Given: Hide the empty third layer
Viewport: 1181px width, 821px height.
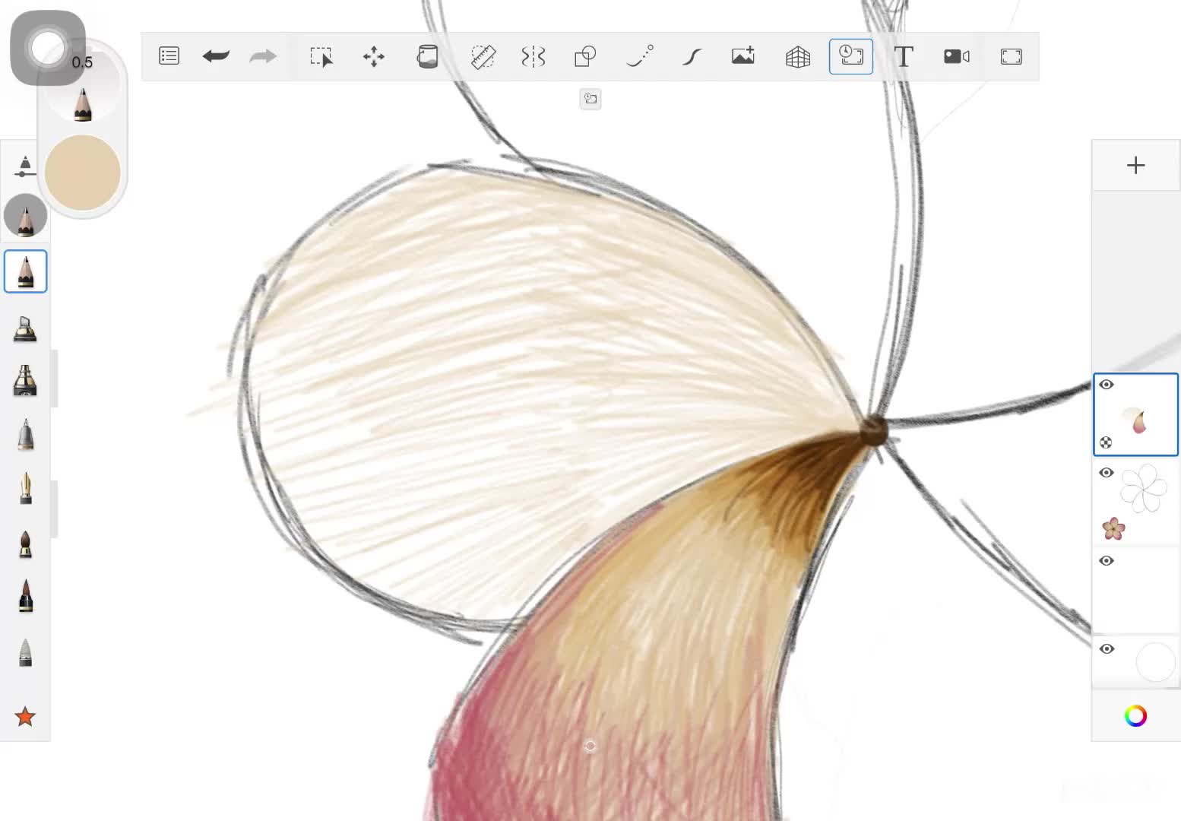Looking at the screenshot, I should [x=1107, y=561].
